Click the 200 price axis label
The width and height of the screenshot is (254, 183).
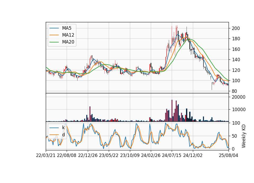(x=236, y=28)
